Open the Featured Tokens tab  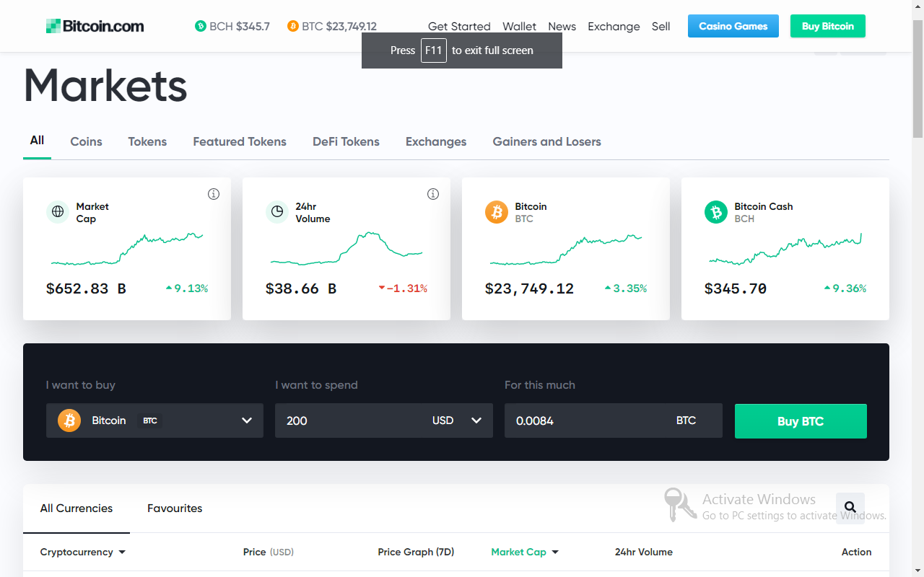point(240,141)
